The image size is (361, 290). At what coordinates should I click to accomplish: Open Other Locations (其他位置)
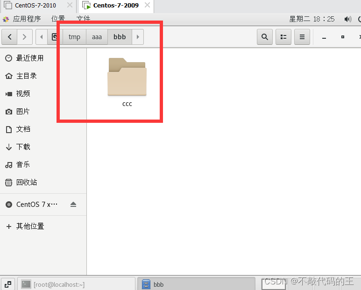[43, 226]
